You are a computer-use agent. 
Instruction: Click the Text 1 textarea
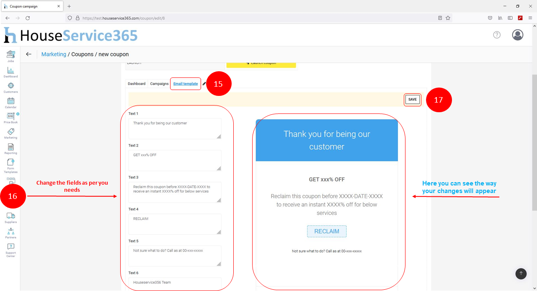pos(175,129)
